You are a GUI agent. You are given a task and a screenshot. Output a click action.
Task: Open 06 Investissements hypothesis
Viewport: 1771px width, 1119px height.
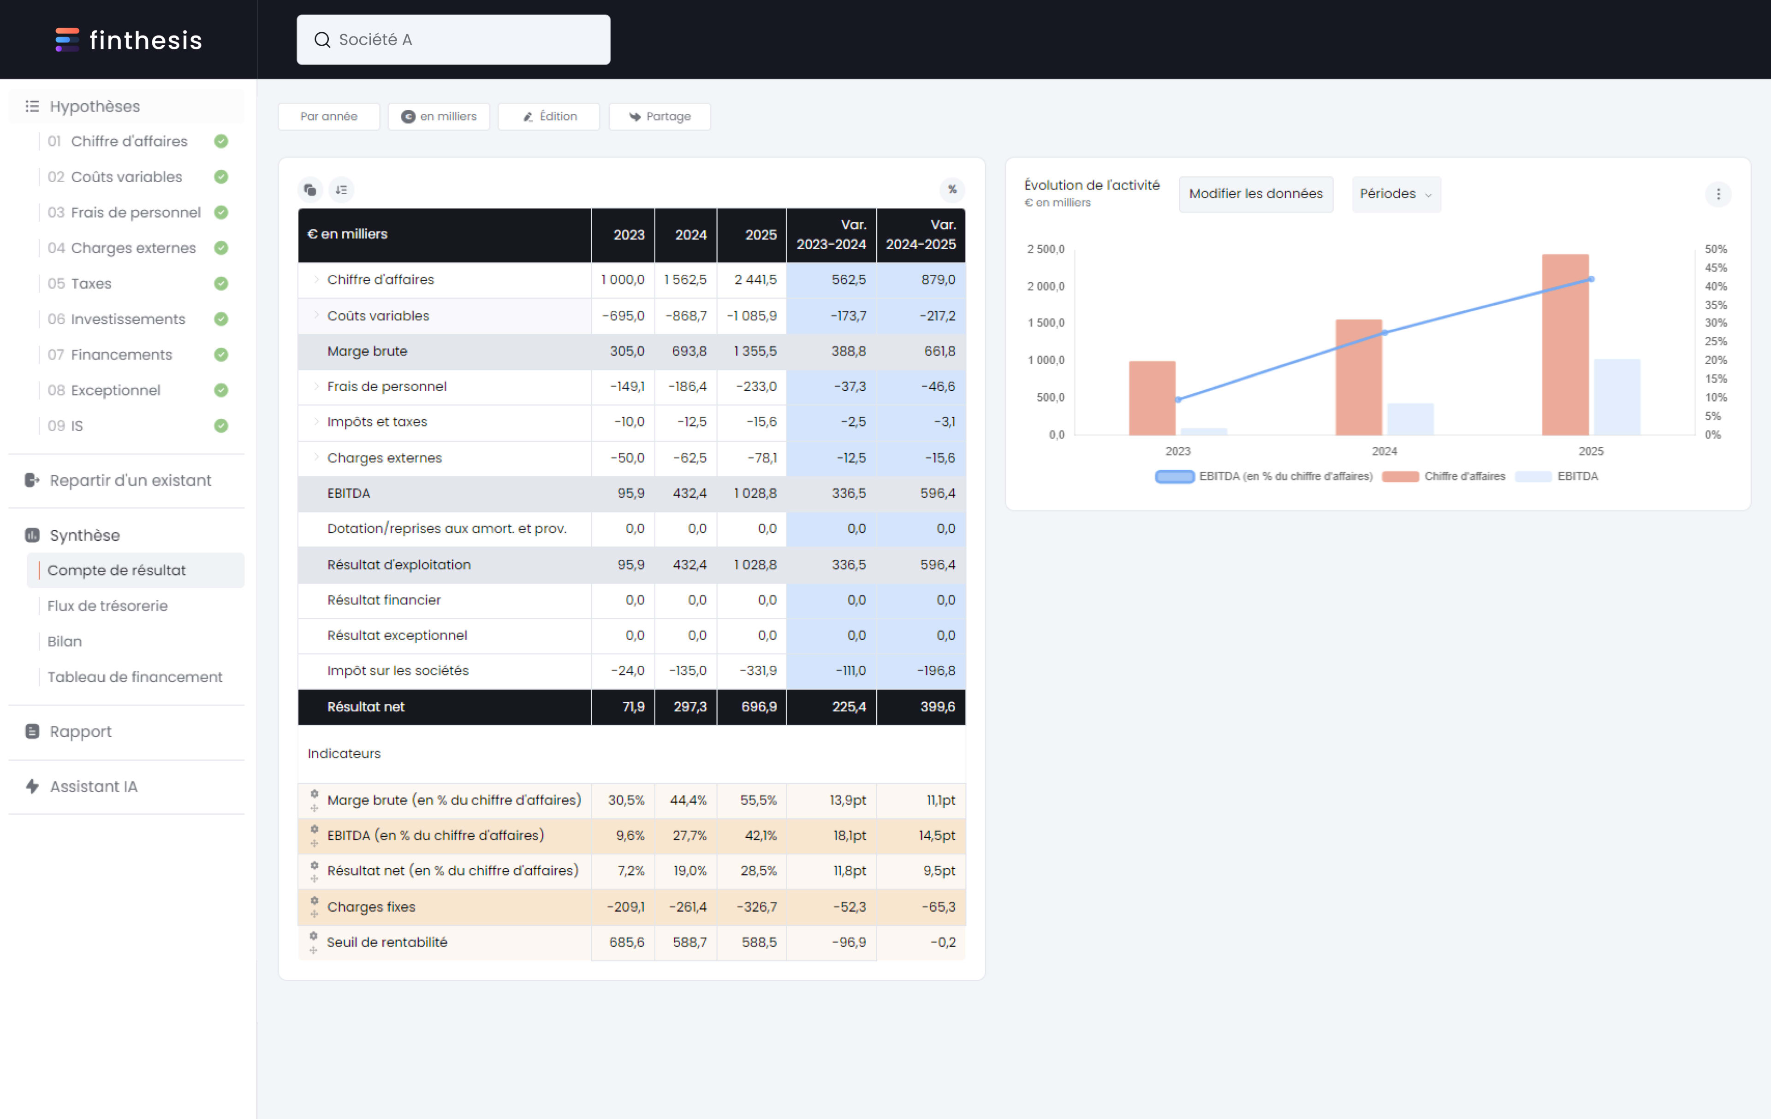[x=116, y=319]
